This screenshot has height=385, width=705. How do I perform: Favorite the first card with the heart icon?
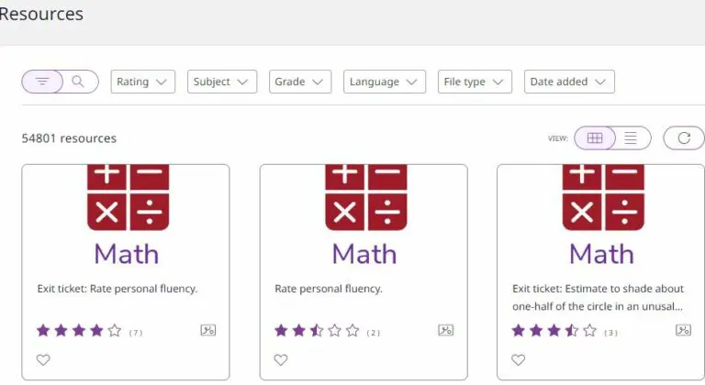pos(43,359)
